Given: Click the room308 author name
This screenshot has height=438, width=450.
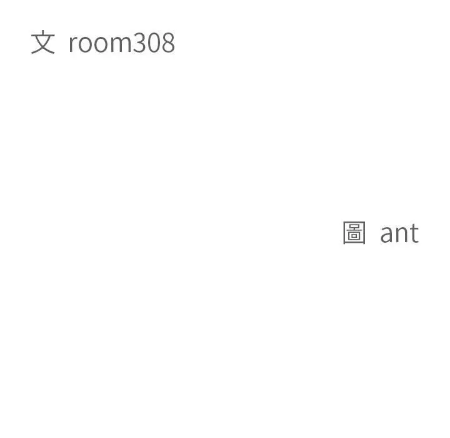Looking at the screenshot, I should click(122, 43).
